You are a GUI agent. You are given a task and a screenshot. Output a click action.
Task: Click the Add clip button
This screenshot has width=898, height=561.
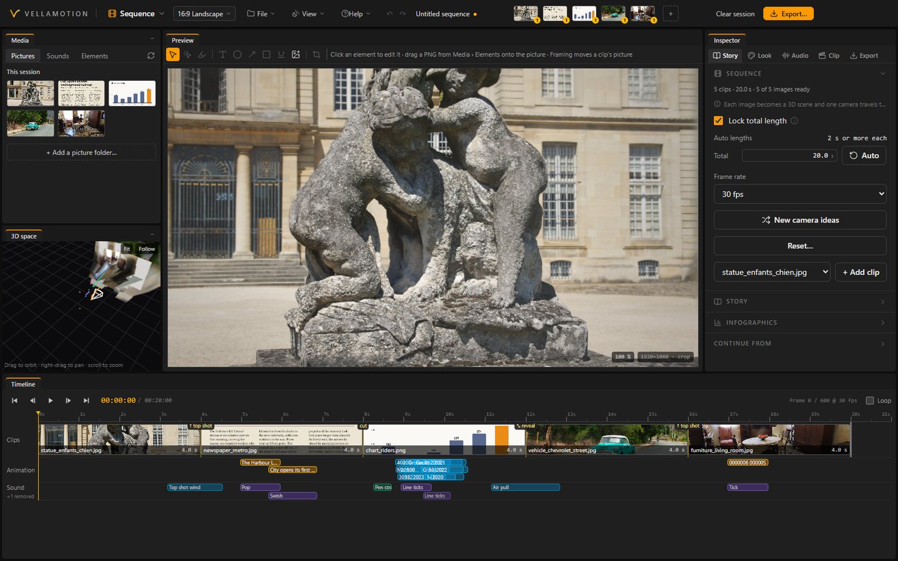(x=861, y=272)
